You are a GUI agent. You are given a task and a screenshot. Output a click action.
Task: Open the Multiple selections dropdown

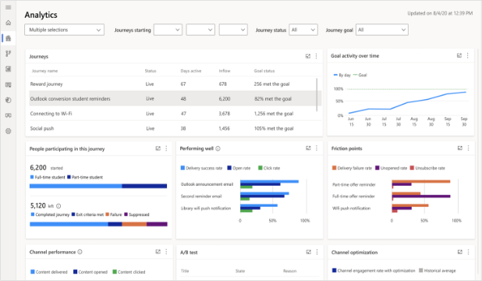click(64, 30)
